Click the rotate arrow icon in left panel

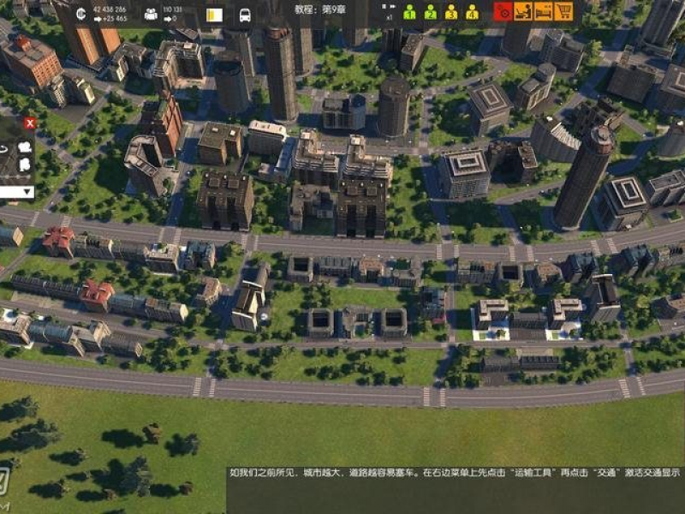3,149
